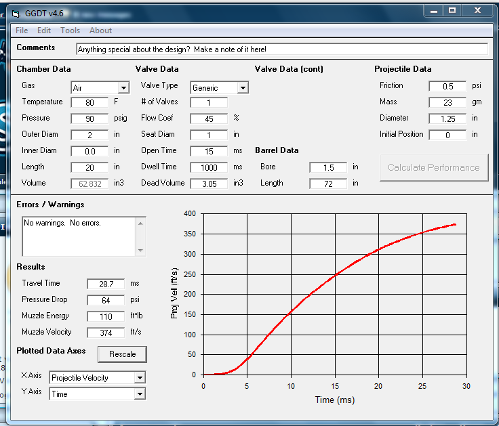499x426 pixels.
Task: Click the Calculate Performance button
Action: click(x=433, y=167)
